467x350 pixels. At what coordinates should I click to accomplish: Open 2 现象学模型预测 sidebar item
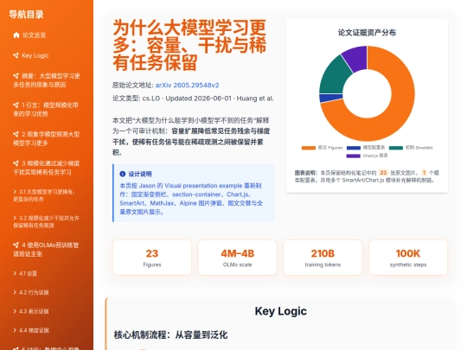pyautogui.click(x=47, y=138)
